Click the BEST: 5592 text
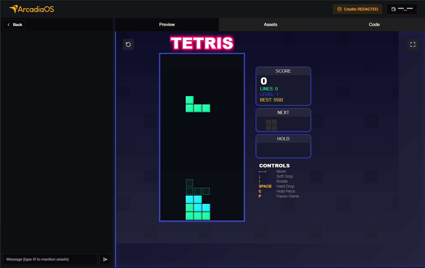This screenshot has width=425, height=268. point(272,100)
